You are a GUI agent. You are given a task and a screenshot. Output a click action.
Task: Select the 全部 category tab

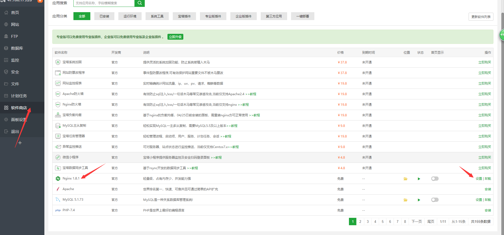82,16
